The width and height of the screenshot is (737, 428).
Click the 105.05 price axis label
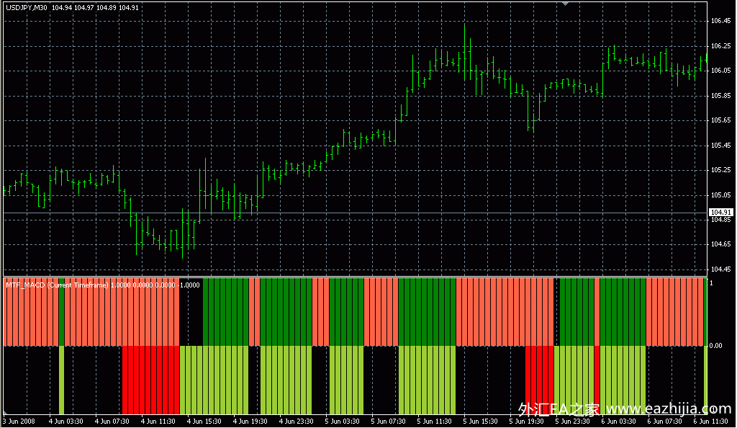pos(720,195)
